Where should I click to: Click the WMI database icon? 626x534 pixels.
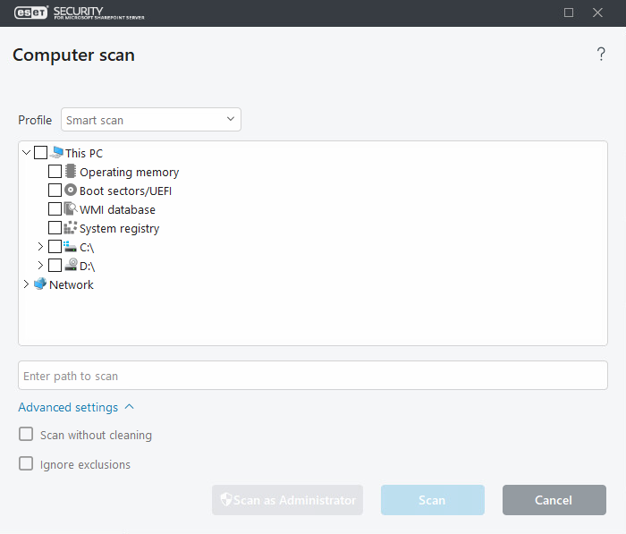coord(71,209)
